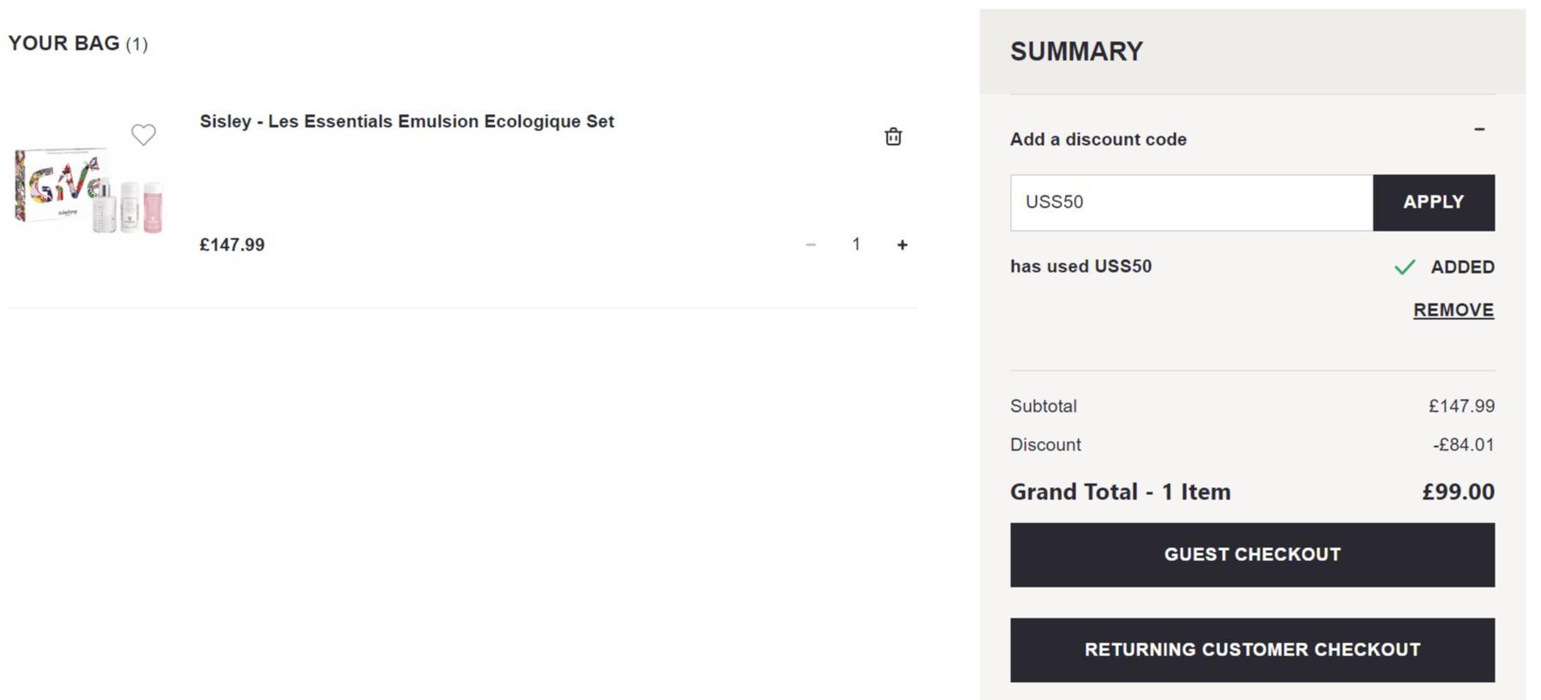Click the 'has used USS50' message
Screen dimensions: 1541x700
[1081, 267]
